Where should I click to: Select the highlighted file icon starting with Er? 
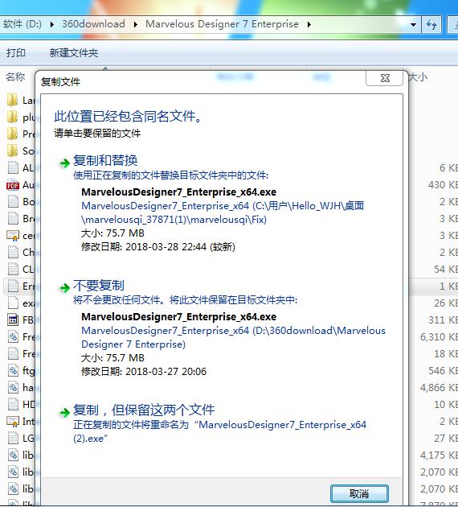click(x=13, y=286)
